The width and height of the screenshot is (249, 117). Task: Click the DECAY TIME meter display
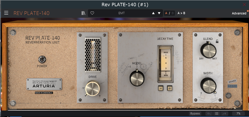pos(165,64)
